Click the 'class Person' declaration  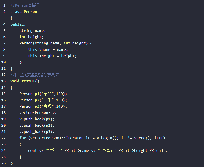point(24,12)
